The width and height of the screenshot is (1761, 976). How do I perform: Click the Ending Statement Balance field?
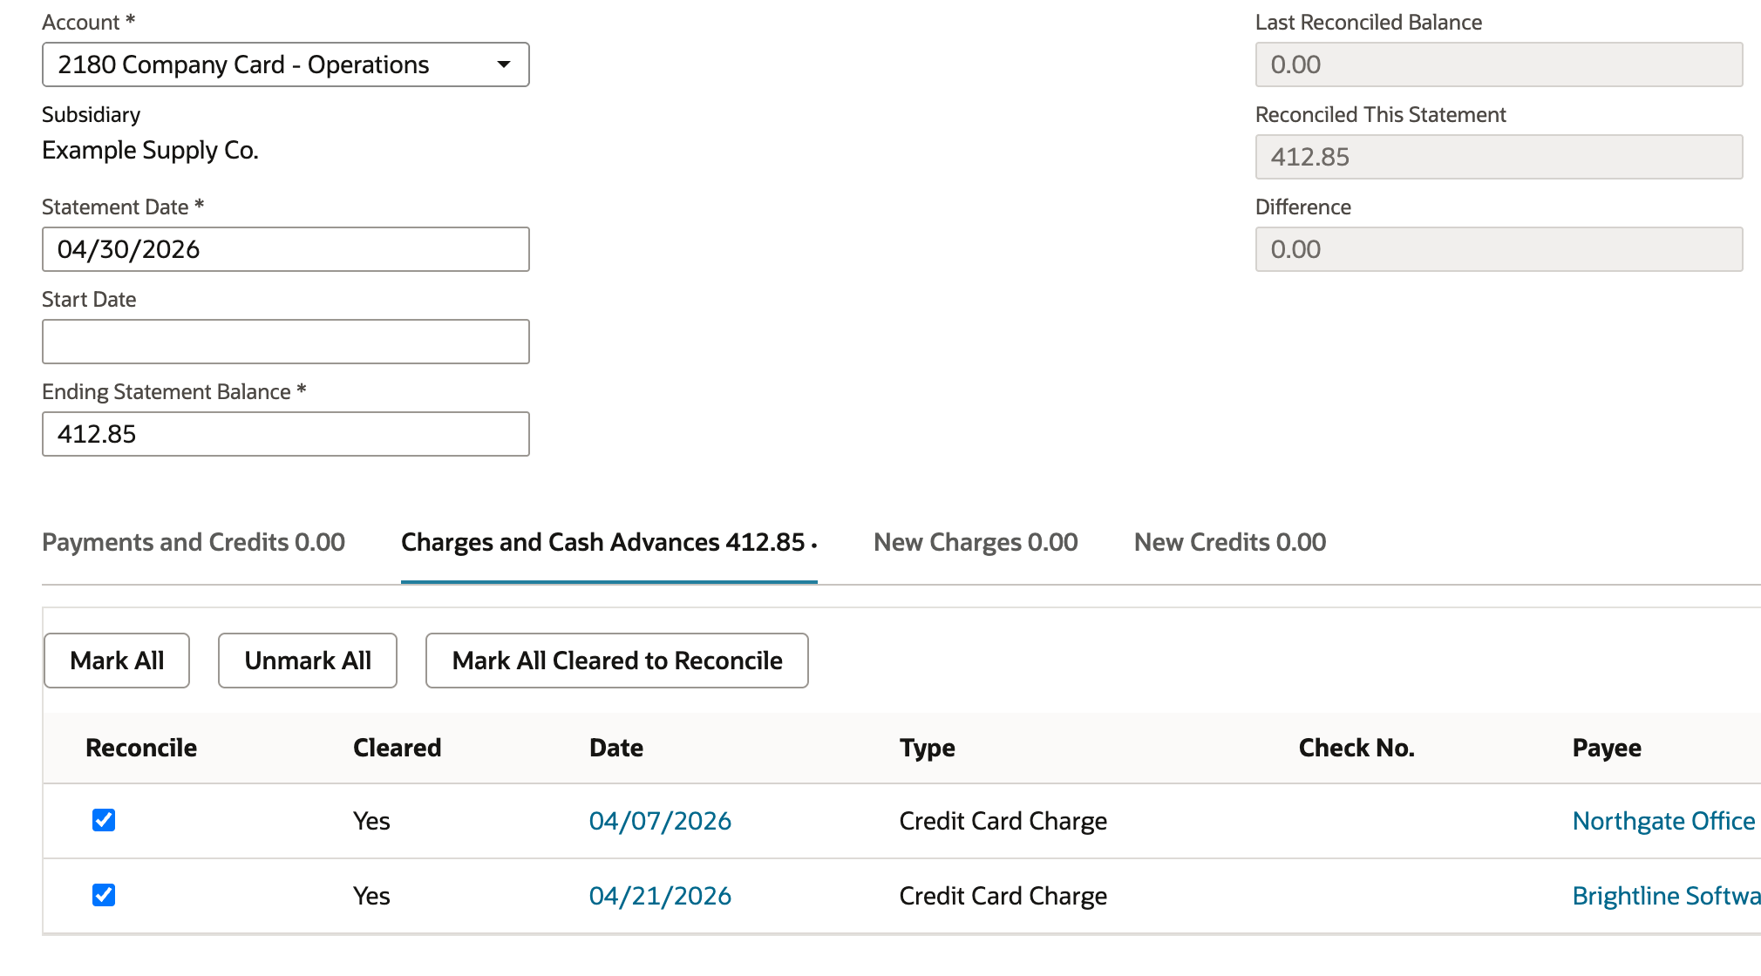(285, 434)
